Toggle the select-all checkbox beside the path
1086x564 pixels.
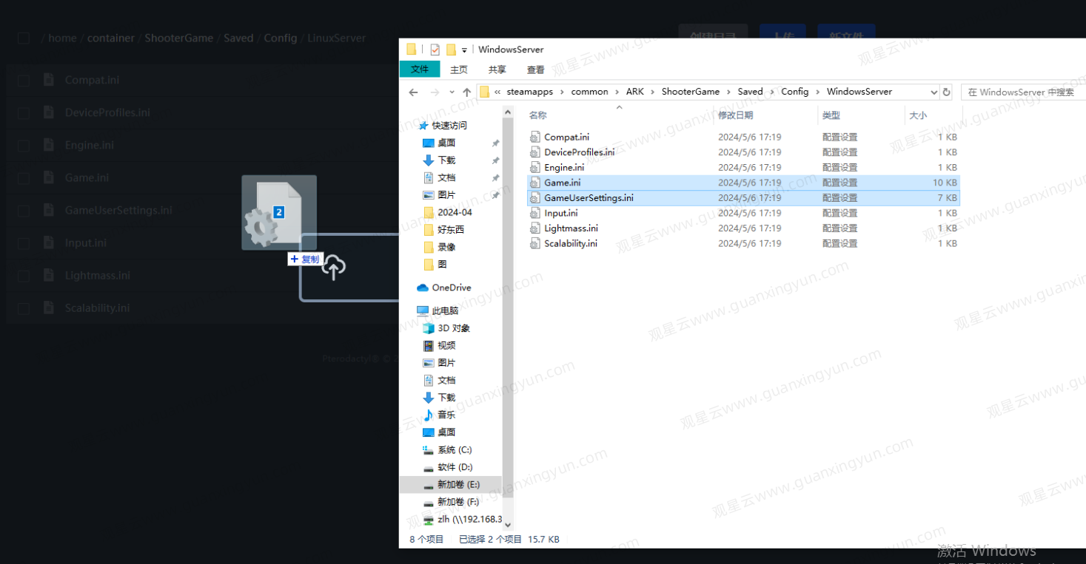tap(24, 38)
